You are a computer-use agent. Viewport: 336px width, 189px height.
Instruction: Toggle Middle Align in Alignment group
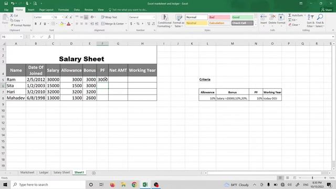(x=81, y=17)
